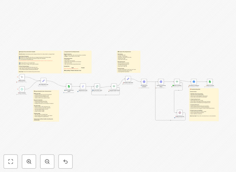Viewport: 236px width, 172px height.
Task: Select the Create Story Container HTTP node
Action: (x=144, y=82)
